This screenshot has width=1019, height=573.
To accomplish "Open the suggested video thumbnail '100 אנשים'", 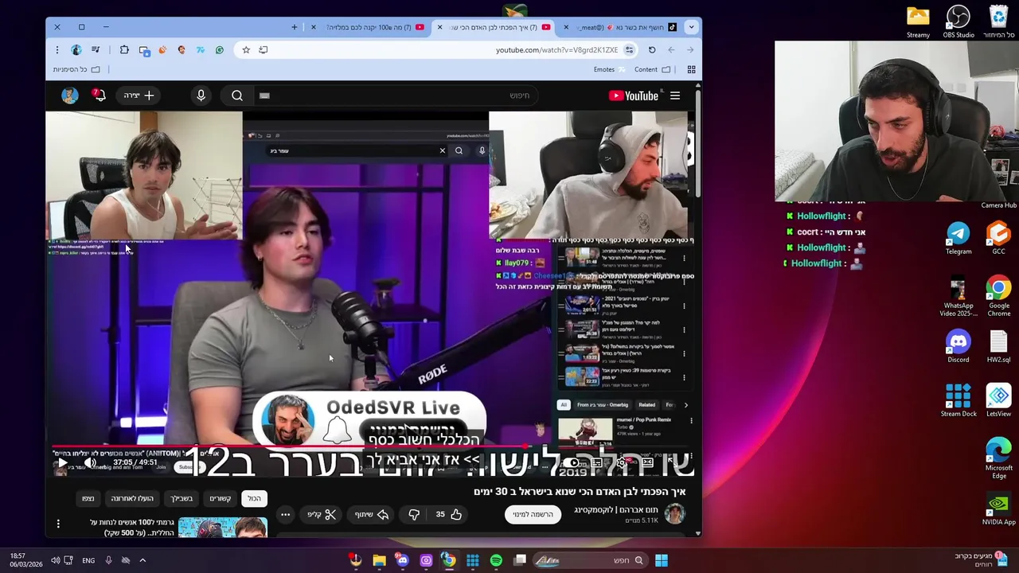I will point(223,527).
